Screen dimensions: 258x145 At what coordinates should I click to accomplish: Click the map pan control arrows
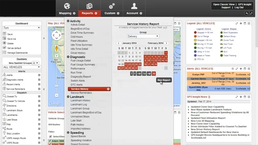(x=56, y=35)
